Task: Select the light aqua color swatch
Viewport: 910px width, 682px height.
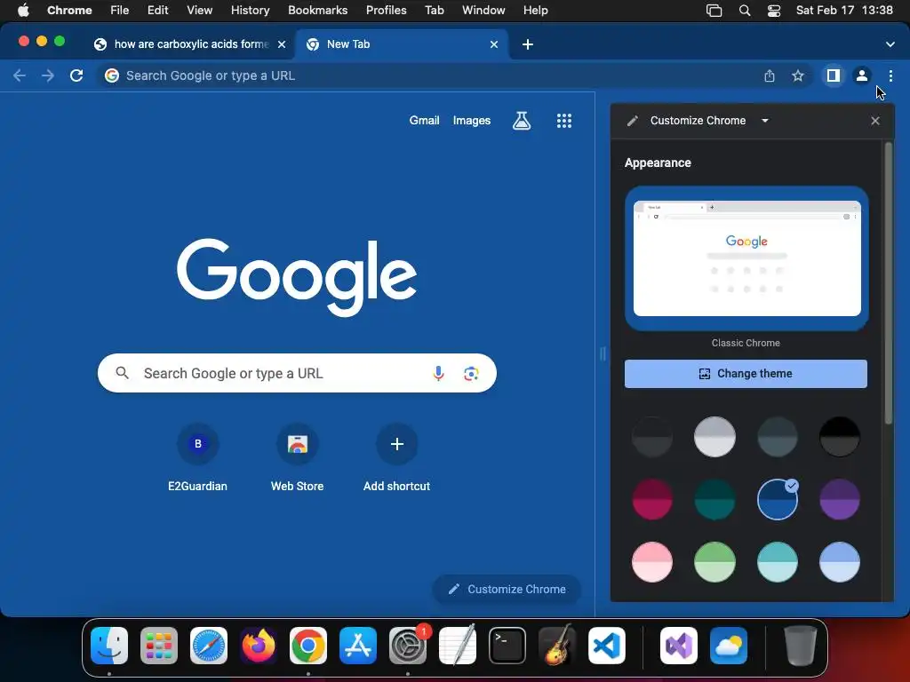Action: pyautogui.click(x=777, y=562)
